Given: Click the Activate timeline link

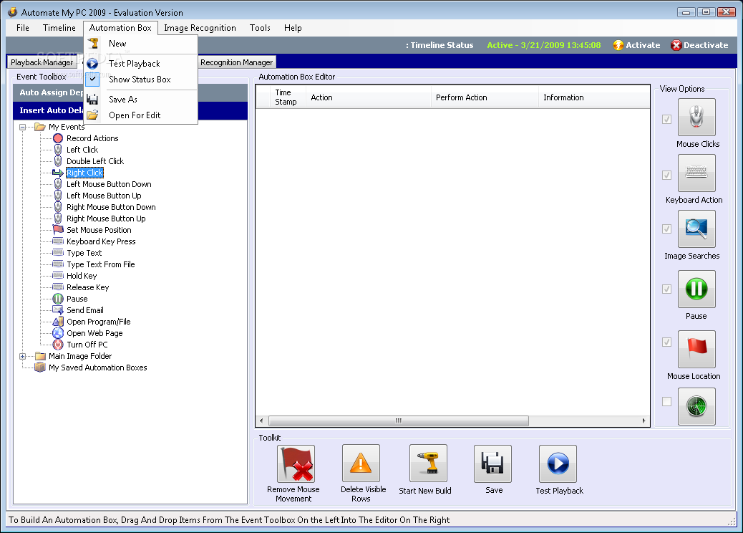Looking at the screenshot, I should coord(643,45).
